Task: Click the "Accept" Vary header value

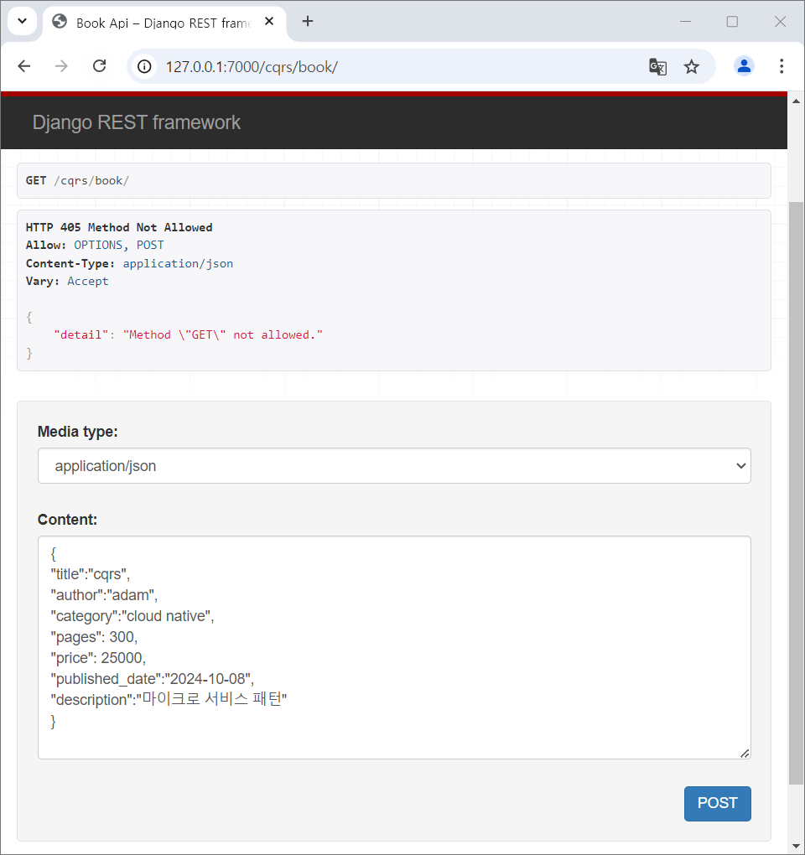Action: tap(88, 282)
